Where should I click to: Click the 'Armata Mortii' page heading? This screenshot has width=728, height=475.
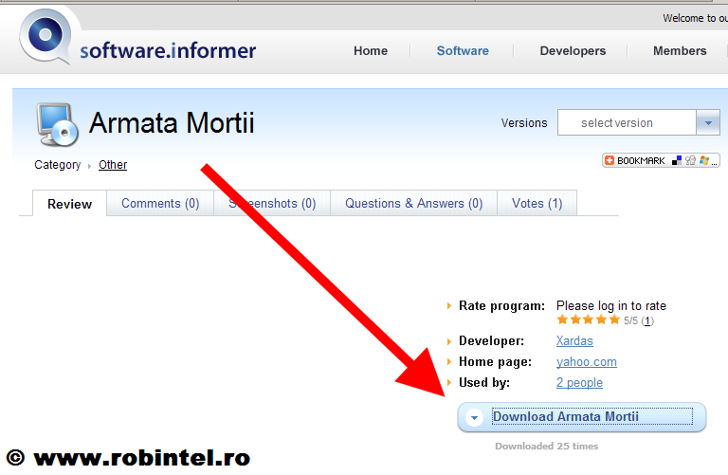[172, 122]
